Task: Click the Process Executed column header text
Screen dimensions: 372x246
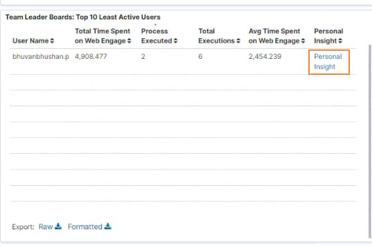Action: [156, 36]
